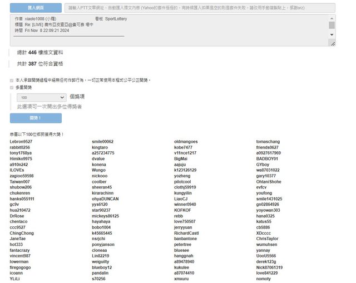The height and width of the screenshot is (283, 356).
Task: Click winner name oldmangoes
Action: (186, 142)
